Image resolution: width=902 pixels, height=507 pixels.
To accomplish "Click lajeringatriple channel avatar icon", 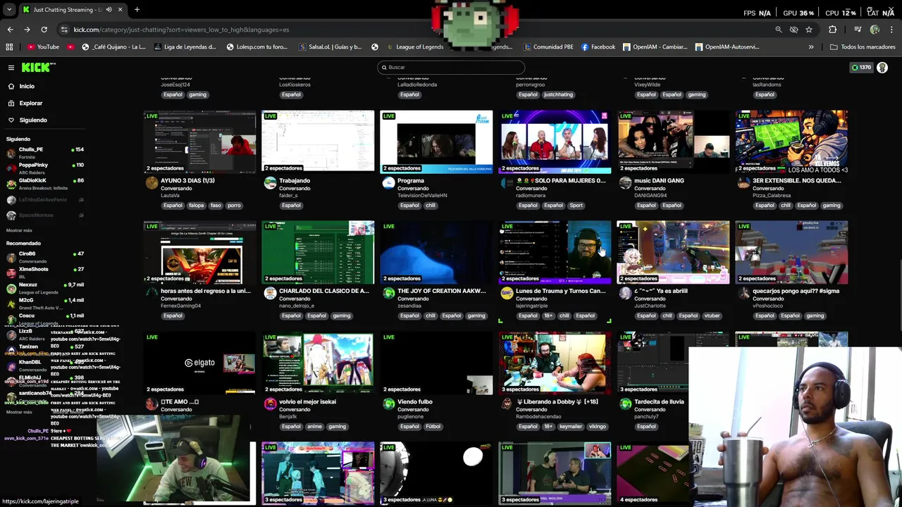I will point(507,294).
